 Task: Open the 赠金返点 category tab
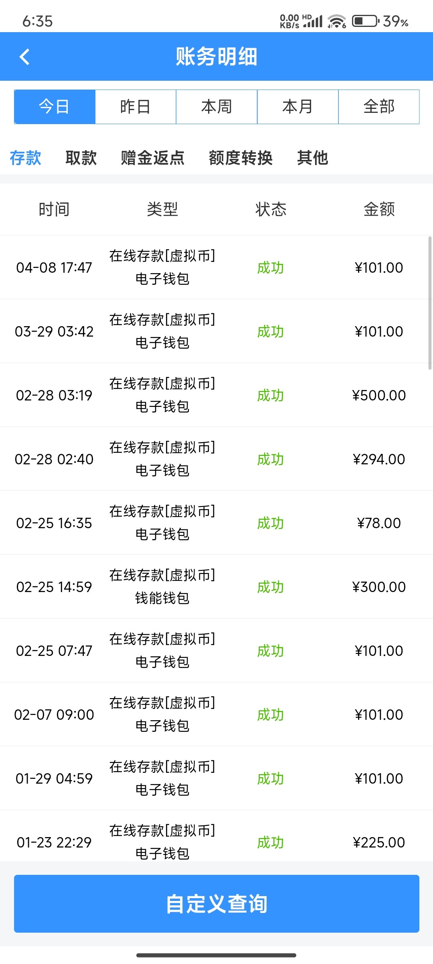coord(152,158)
